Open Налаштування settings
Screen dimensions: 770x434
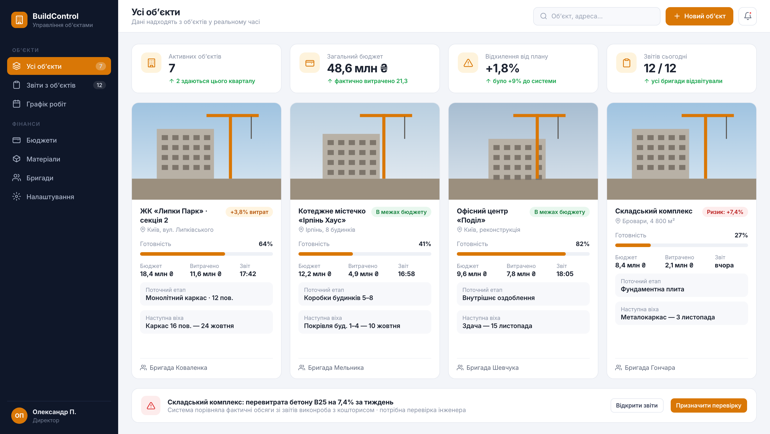pyautogui.click(x=59, y=197)
